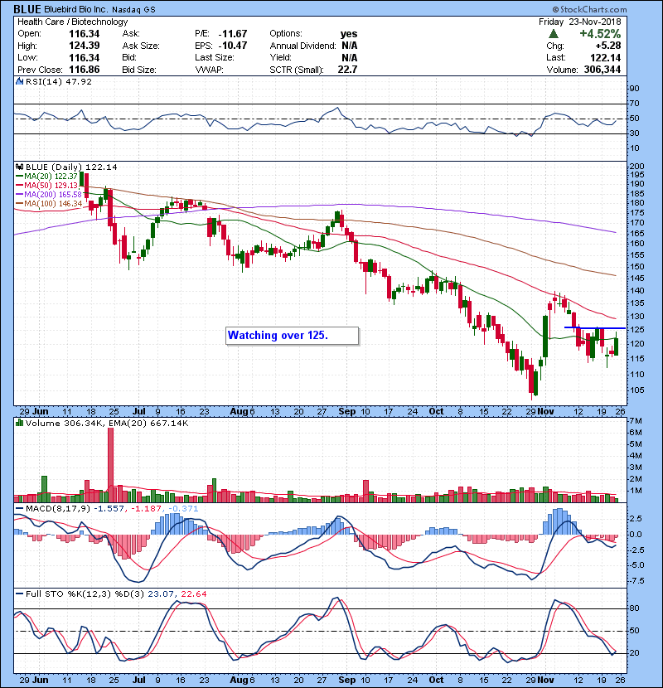The height and width of the screenshot is (688, 663).
Task: Click the Low price value 116.34
Action: [x=85, y=57]
